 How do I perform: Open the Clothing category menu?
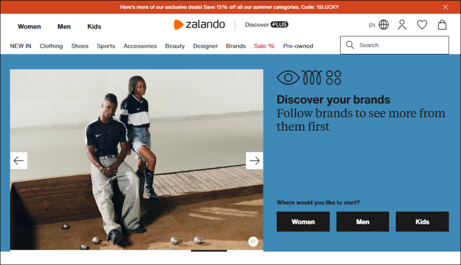pos(51,46)
